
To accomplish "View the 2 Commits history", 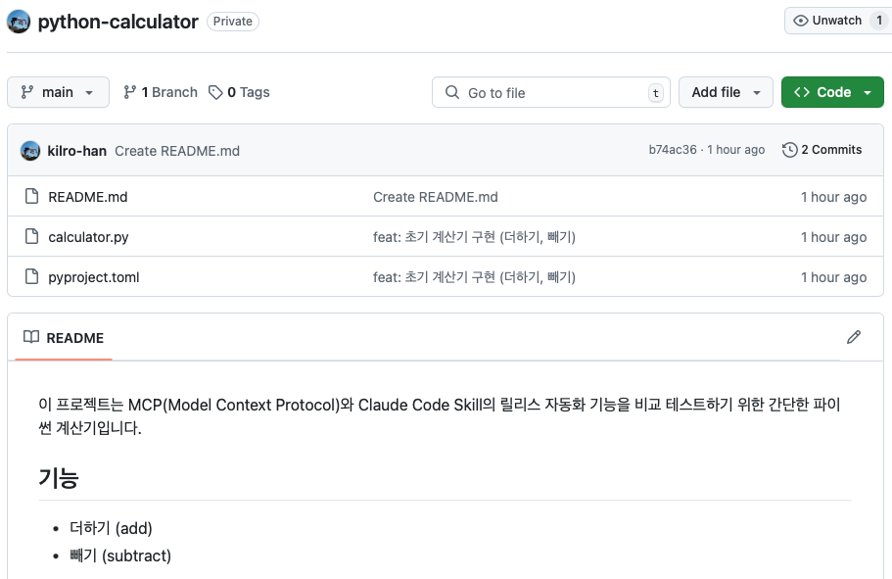I will (822, 150).
